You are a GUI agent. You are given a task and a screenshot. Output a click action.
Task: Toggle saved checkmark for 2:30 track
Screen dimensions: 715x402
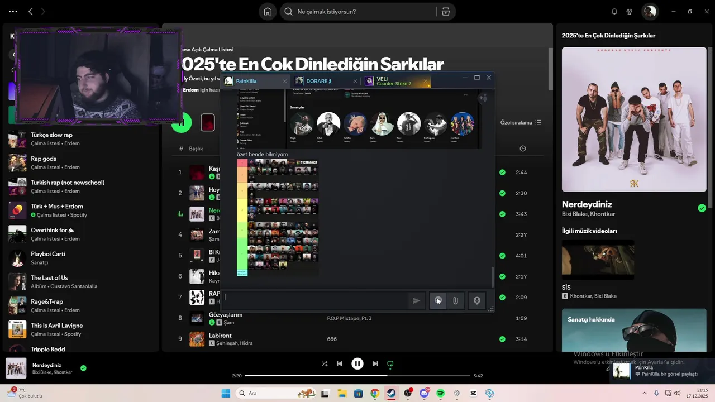(x=502, y=193)
